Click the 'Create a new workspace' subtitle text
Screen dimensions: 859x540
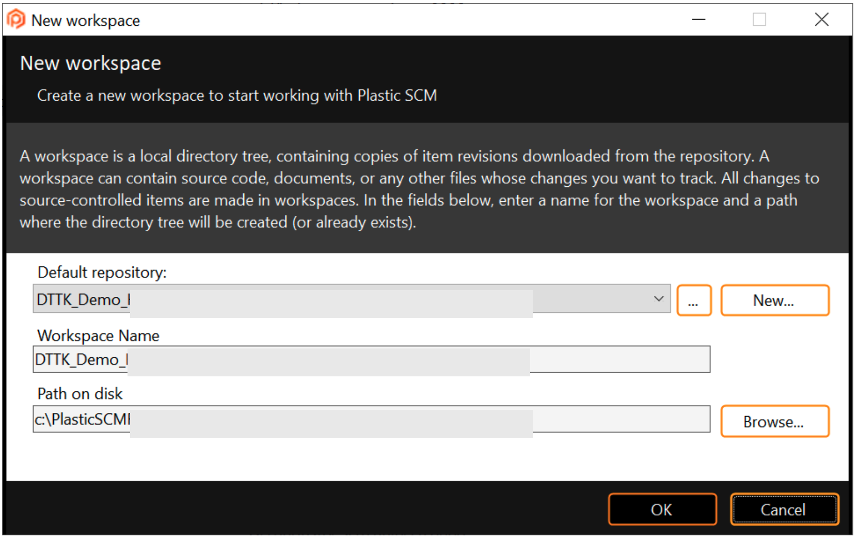[237, 96]
